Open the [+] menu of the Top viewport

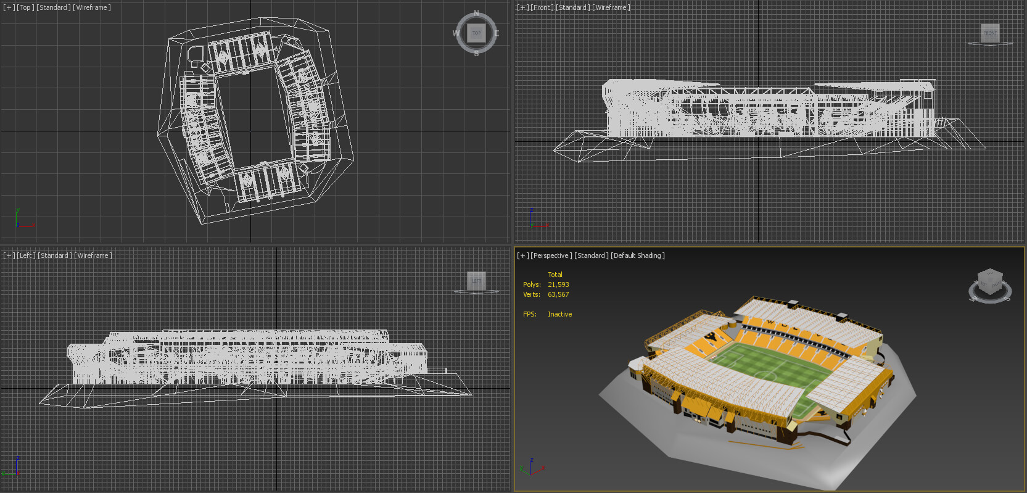coord(9,7)
